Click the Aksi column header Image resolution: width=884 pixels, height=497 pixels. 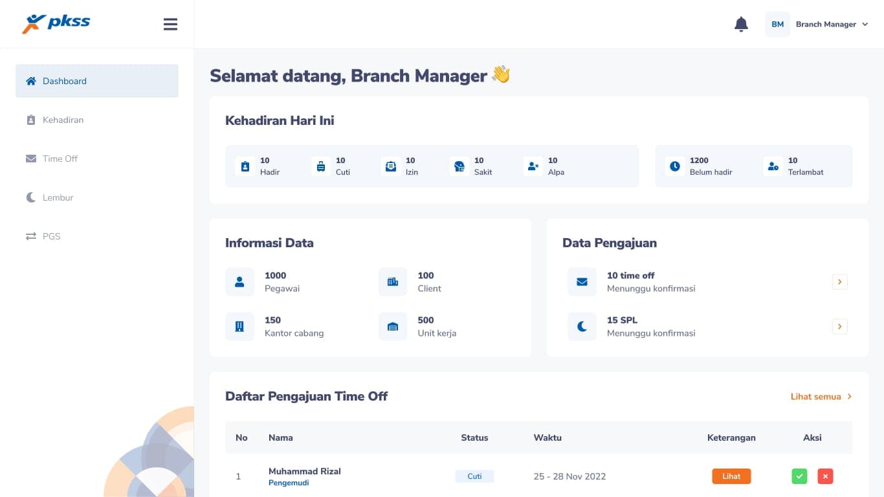pyautogui.click(x=812, y=437)
